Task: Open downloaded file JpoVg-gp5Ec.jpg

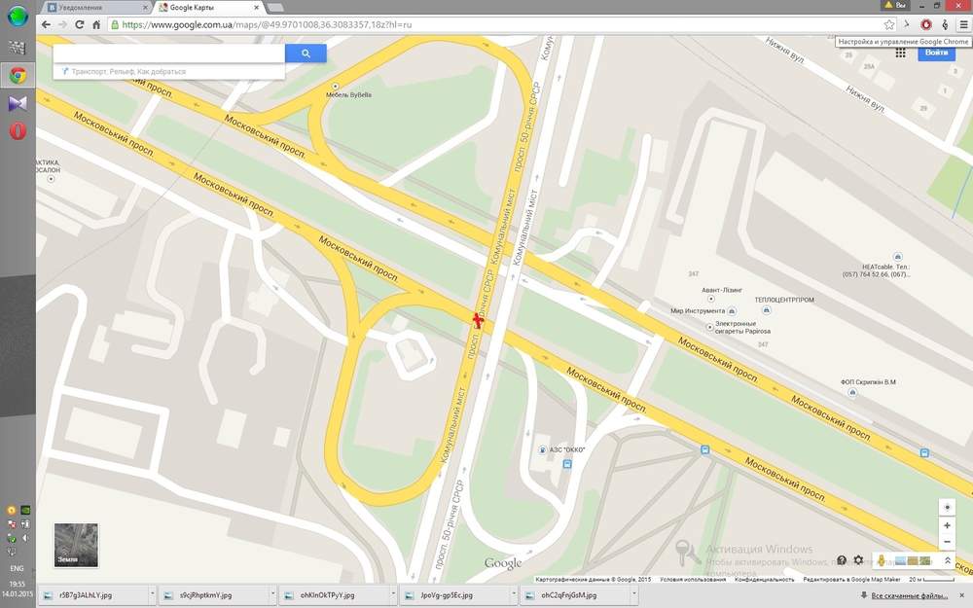Action: (454, 595)
